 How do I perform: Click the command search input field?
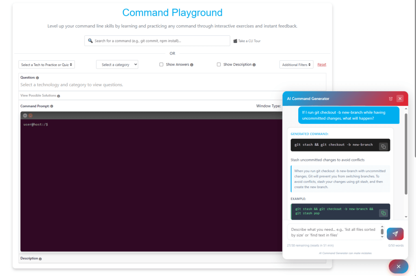[158, 41]
